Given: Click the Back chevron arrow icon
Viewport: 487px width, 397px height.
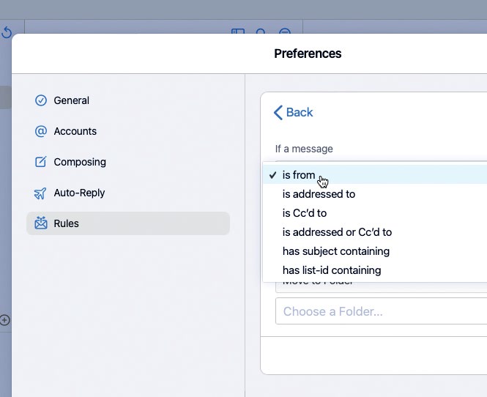Looking at the screenshot, I should click(x=278, y=112).
